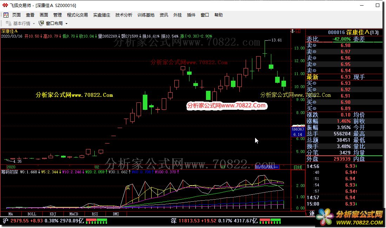Image resolution: width=386 pixels, height=228 pixels.
Task: Click the 分笔 value 3429
Action: 345,153
